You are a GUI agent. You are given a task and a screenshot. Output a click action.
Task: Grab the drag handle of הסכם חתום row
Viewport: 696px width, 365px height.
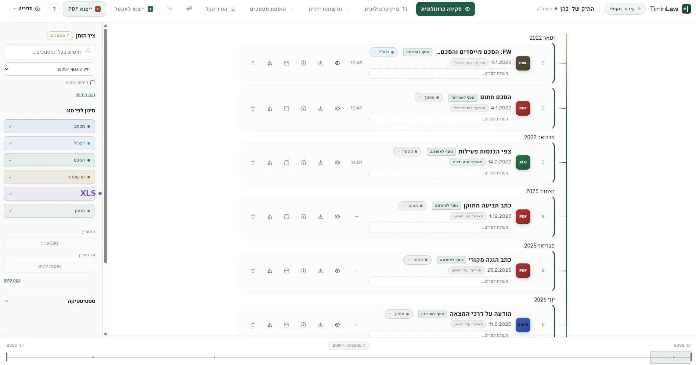click(543, 108)
